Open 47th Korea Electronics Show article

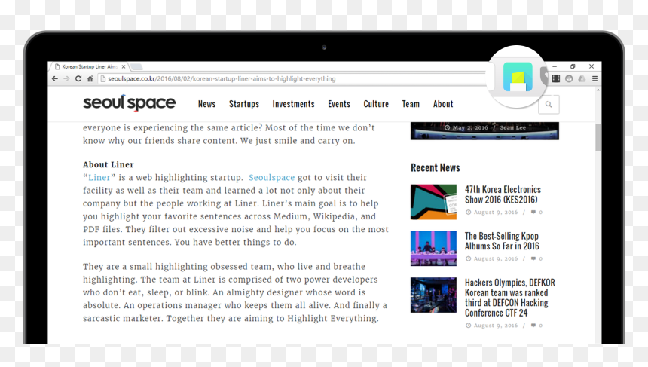tap(503, 194)
